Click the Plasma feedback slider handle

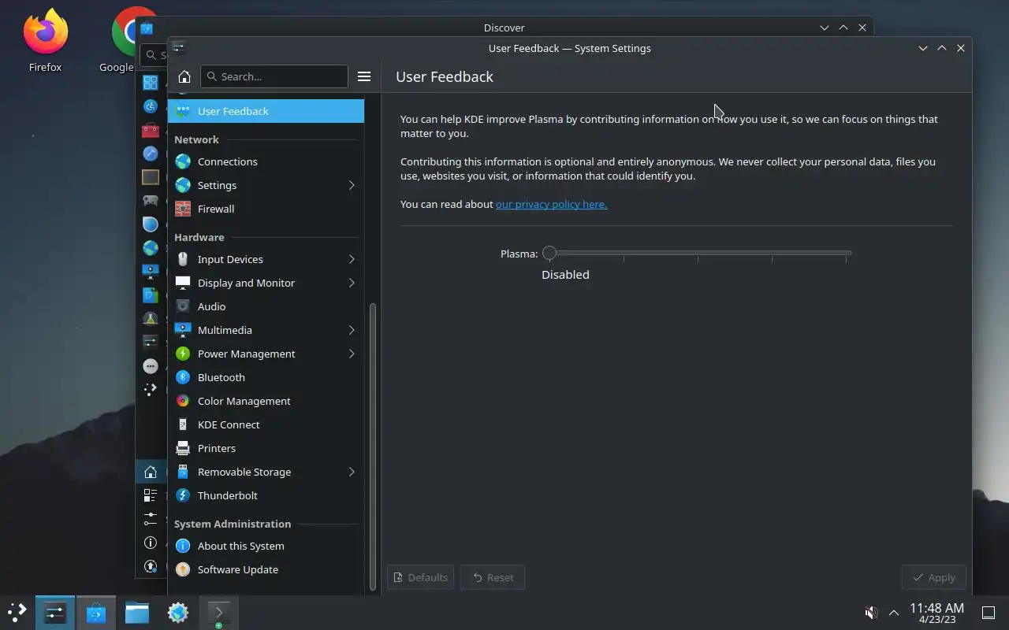(x=549, y=253)
